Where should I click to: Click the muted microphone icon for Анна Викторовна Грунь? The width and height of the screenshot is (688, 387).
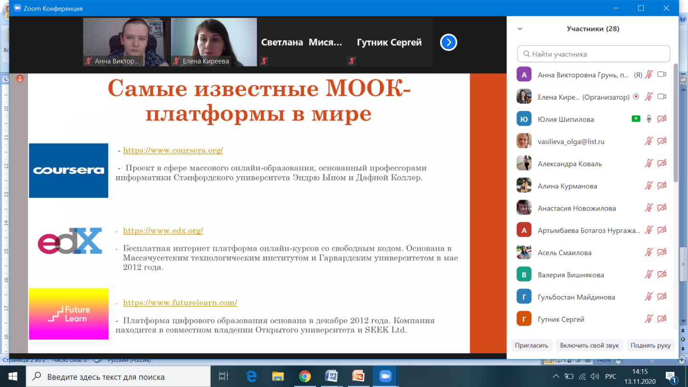(x=649, y=75)
